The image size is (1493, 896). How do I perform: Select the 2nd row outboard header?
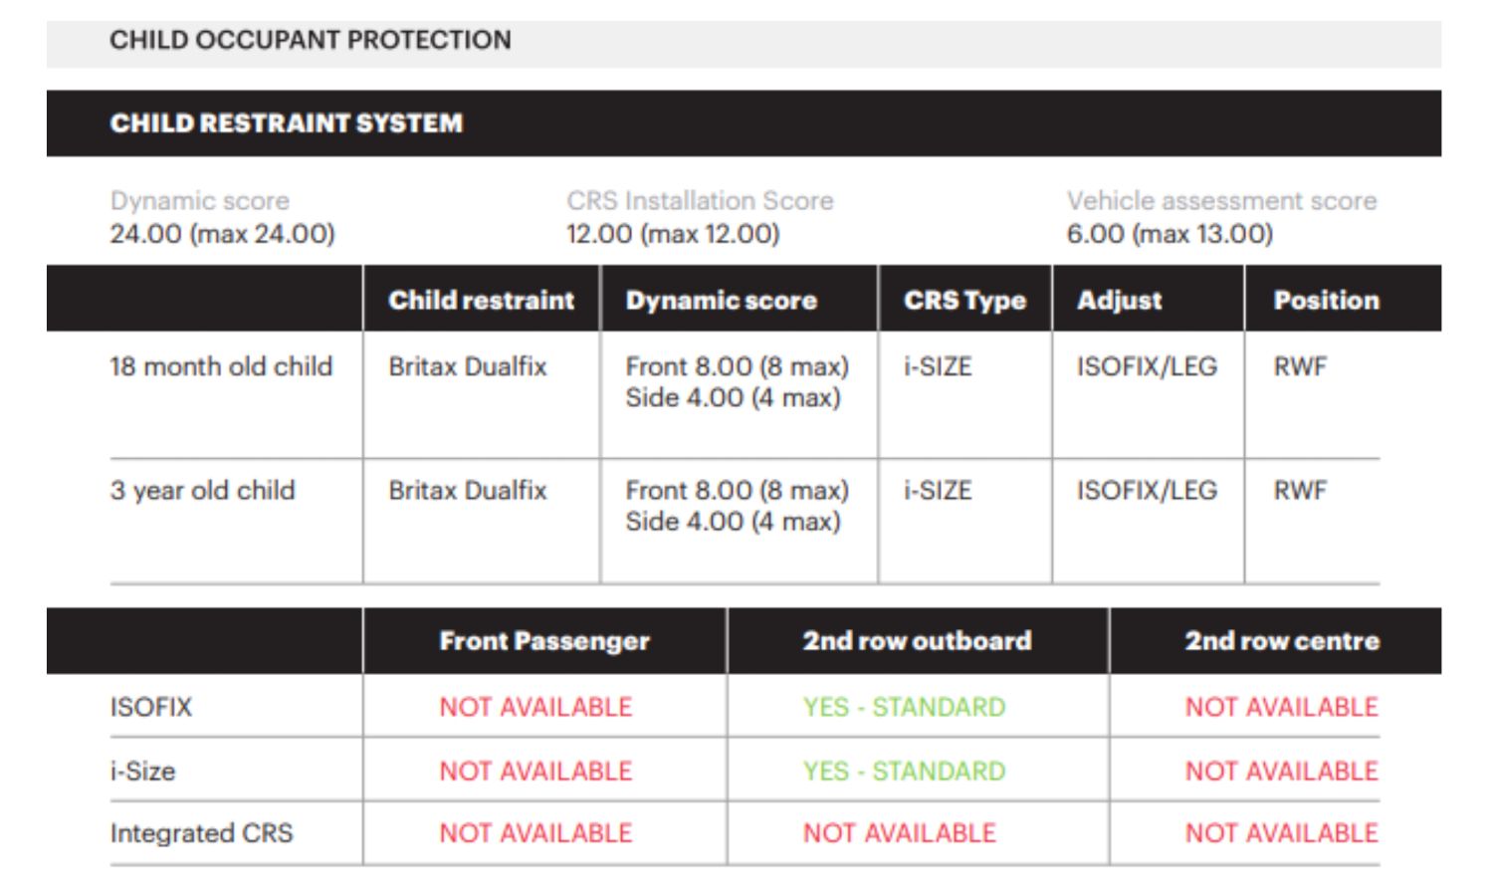[x=917, y=640]
